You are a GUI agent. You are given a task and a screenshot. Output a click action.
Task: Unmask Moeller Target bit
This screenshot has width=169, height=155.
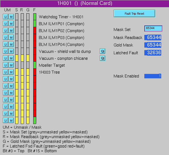point(6,65)
